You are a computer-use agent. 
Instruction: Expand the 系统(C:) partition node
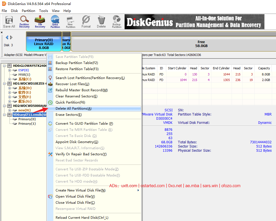pyautogui.click(x=9, y=79)
